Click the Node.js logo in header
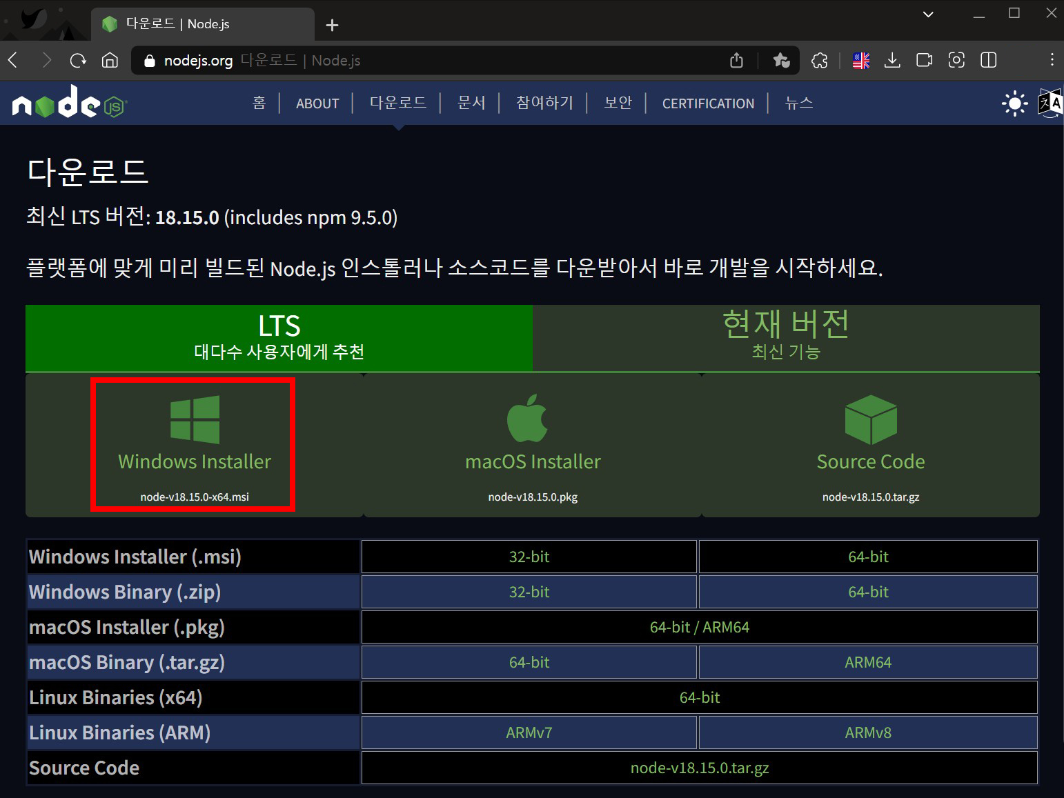Viewport: 1064px width, 798px height. [70, 103]
